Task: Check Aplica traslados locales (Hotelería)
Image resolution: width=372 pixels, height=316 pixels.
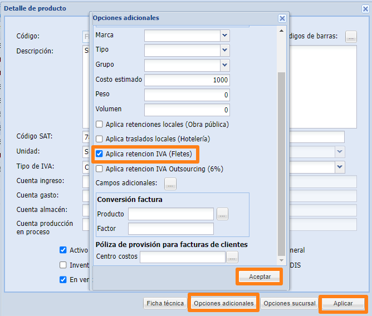Action: click(100, 139)
